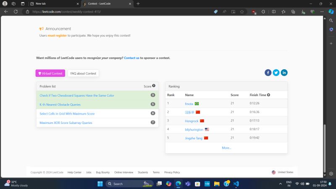Show hidden tray icons chevron
The height and width of the screenshot is (189, 336).
(x=280, y=184)
